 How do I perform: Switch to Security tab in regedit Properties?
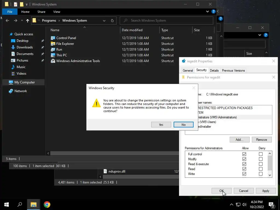[x=202, y=70]
